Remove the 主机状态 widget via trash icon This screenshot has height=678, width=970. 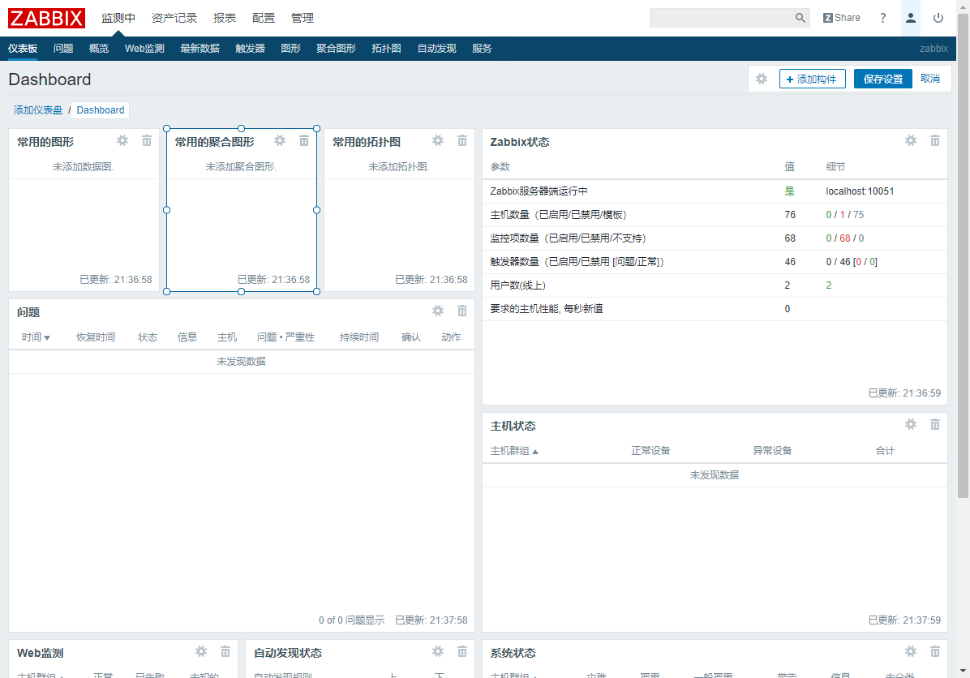click(934, 424)
